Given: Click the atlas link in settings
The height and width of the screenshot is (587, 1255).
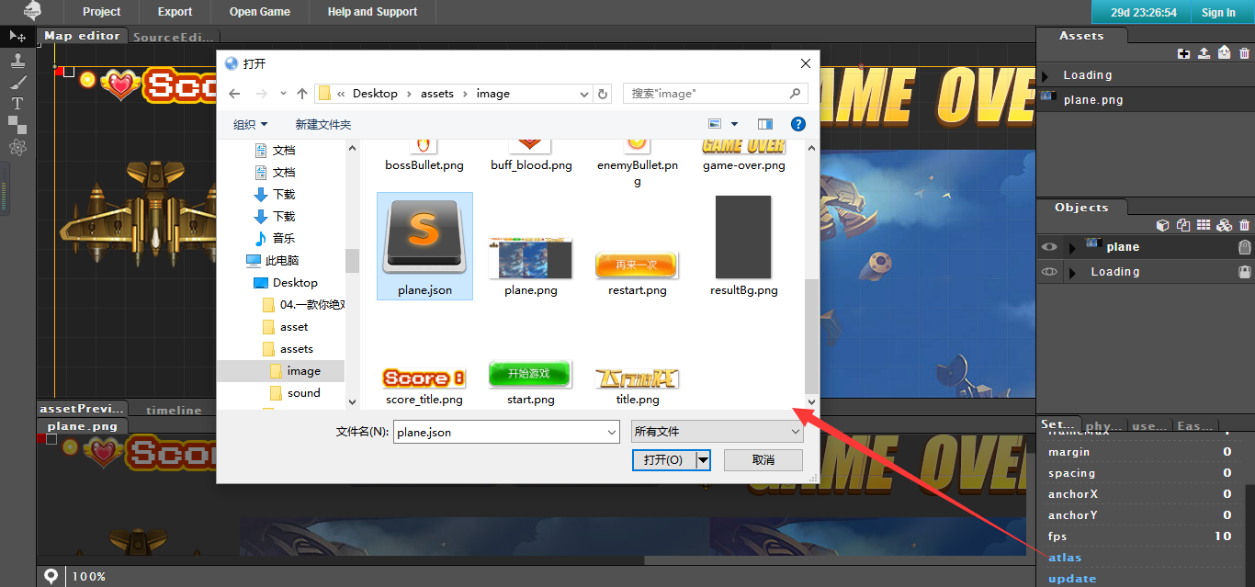Looking at the screenshot, I should tap(1065, 558).
